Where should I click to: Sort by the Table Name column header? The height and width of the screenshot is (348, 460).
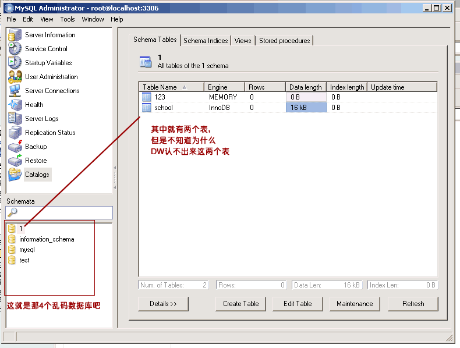(x=171, y=87)
